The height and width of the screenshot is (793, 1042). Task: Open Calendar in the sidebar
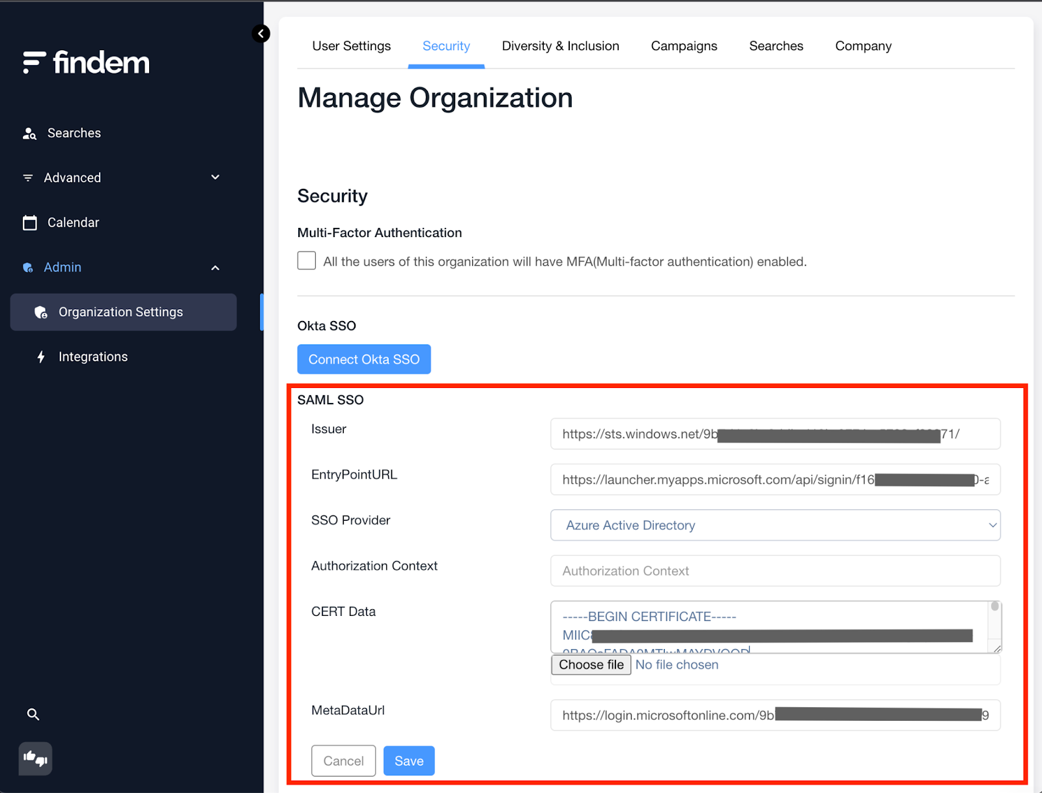[74, 223]
